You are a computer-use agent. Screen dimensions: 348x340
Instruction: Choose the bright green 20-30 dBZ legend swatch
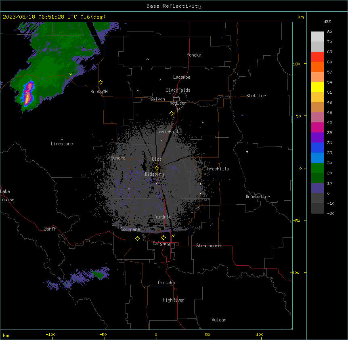point(317,168)
